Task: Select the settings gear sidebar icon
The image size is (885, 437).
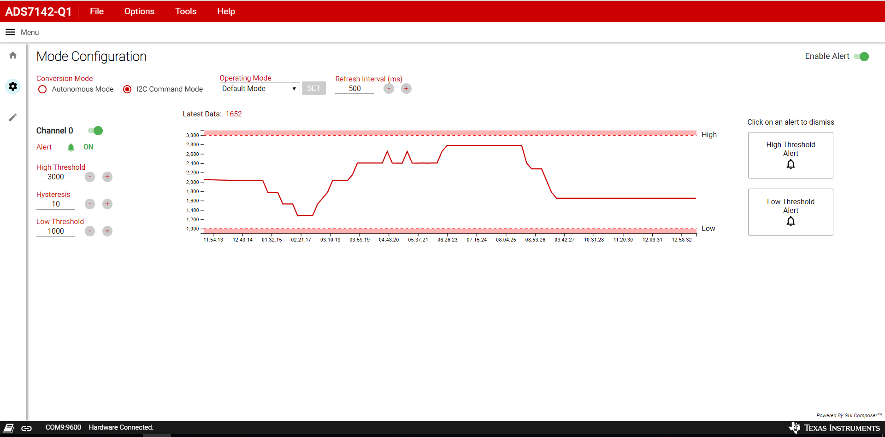Action: coord(13,86)
